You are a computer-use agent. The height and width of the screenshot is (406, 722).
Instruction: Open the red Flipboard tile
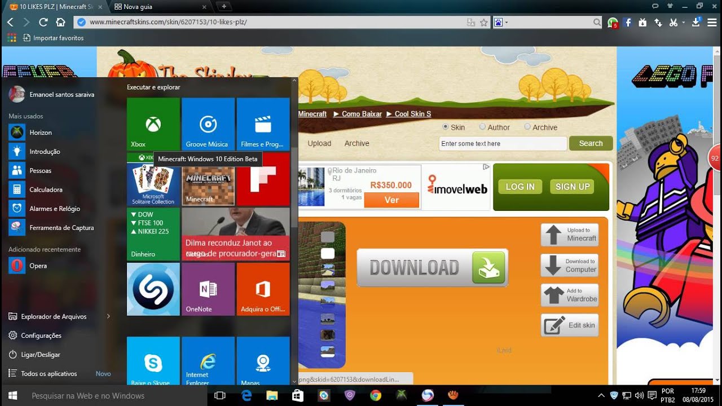[263, 179]
